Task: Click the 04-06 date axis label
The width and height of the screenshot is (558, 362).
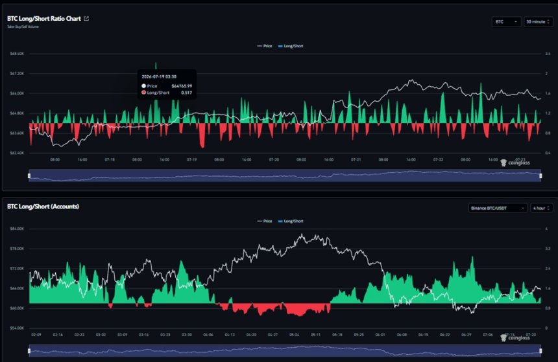Action: [208, 335]
